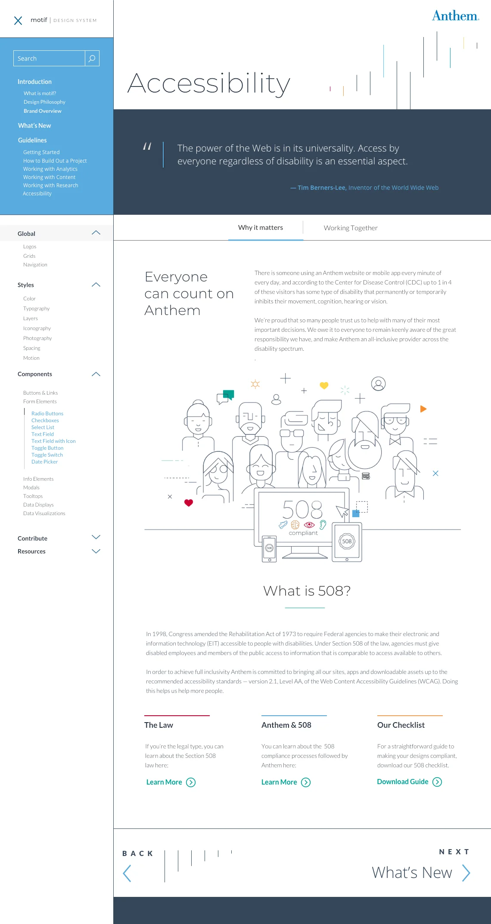Screen dimensions: 491x924
Task: Open Working with Content
Action: [x=49, y=177]
